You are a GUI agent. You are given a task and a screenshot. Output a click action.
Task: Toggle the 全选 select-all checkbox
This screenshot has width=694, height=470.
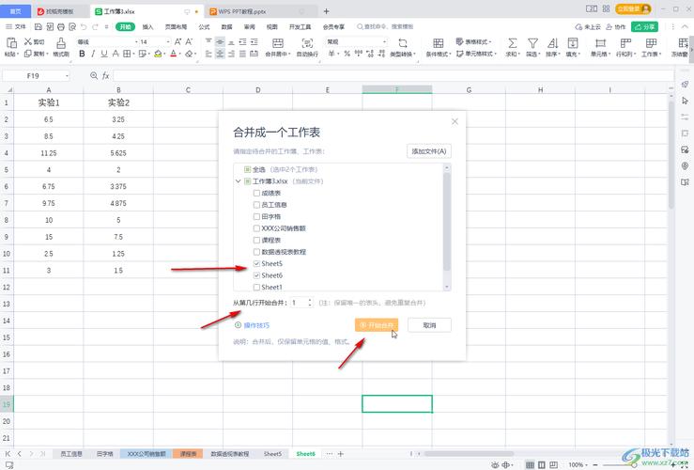coord(247,169)
